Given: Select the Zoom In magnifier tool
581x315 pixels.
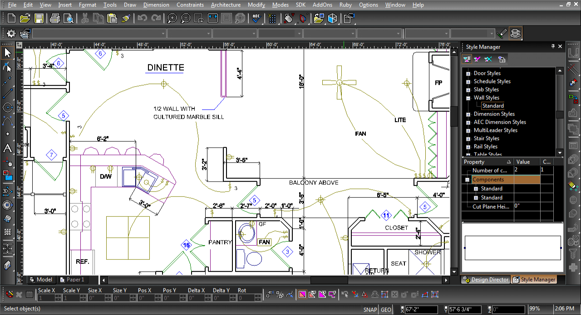Looking at the screenshot, I should tap(172, 19).
